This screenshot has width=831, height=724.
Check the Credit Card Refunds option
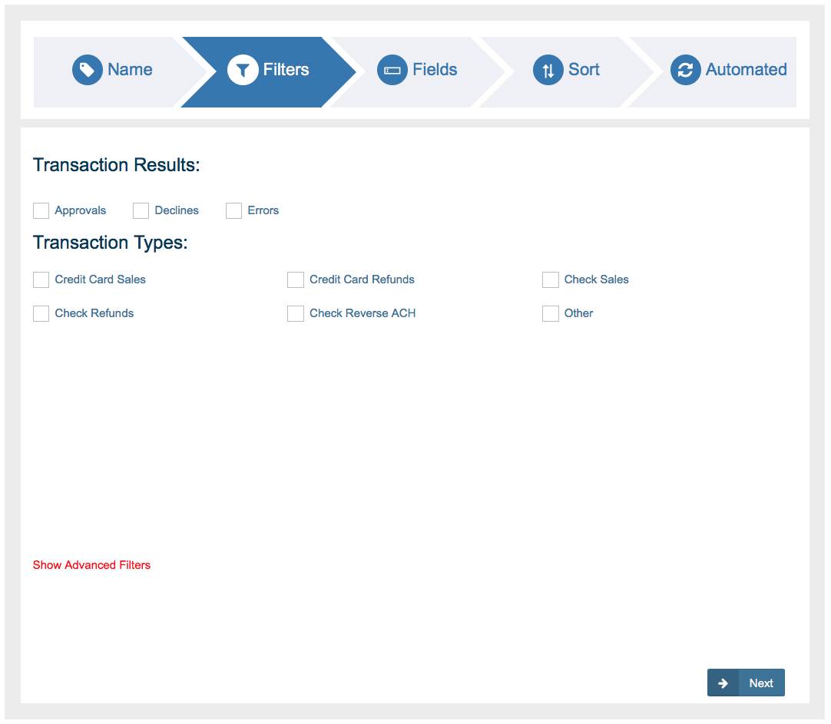pos(296,279)
